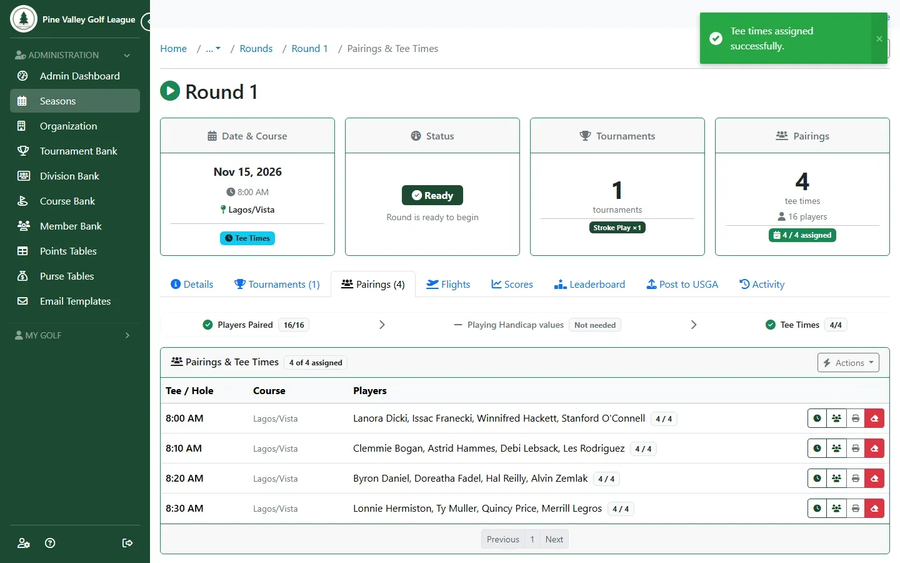Go to Email Templates
Screen dimensions: 900x563
[x=75, y=302]
